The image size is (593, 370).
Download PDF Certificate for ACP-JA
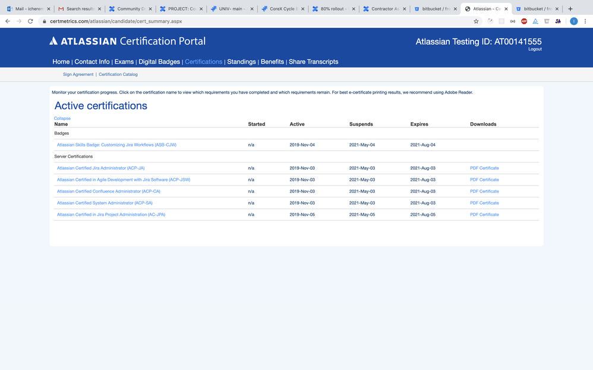[484, 168]
